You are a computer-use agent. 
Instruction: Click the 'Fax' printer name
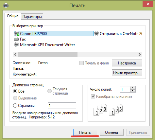(23, 39)
